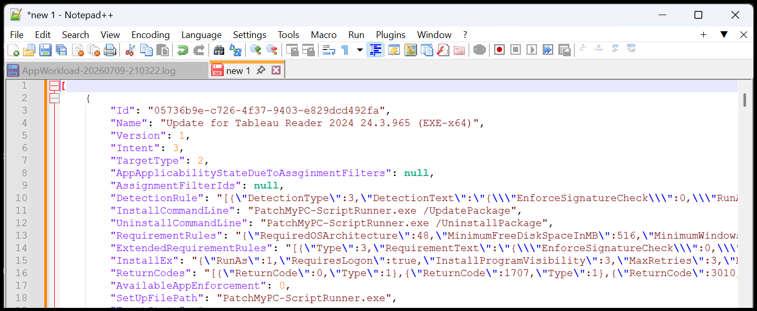Click the Stop Recording square button
Viewport: 757px width, 311px height.
[516, 50]
